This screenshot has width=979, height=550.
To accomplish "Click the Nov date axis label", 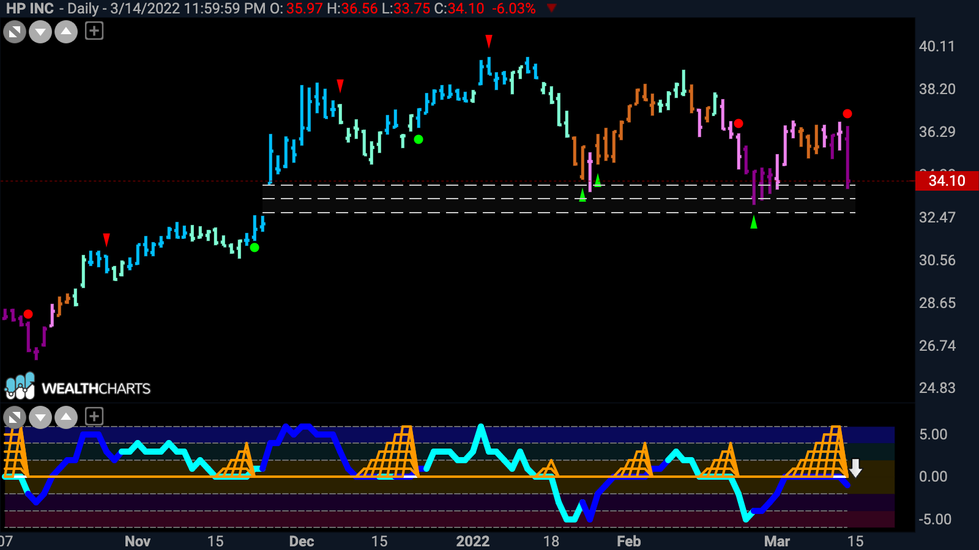I will (x=138, y=541).
